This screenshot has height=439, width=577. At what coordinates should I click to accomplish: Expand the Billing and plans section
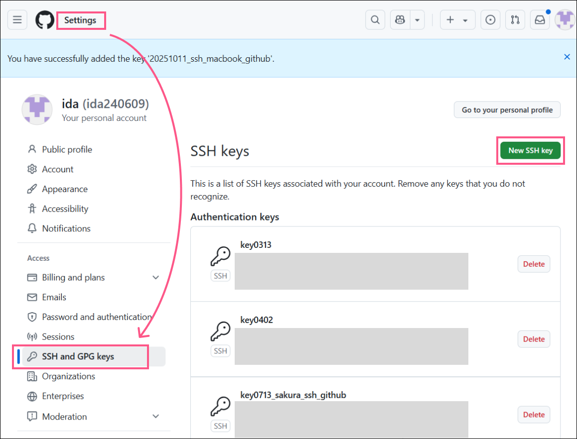click(x=155, y=277)
